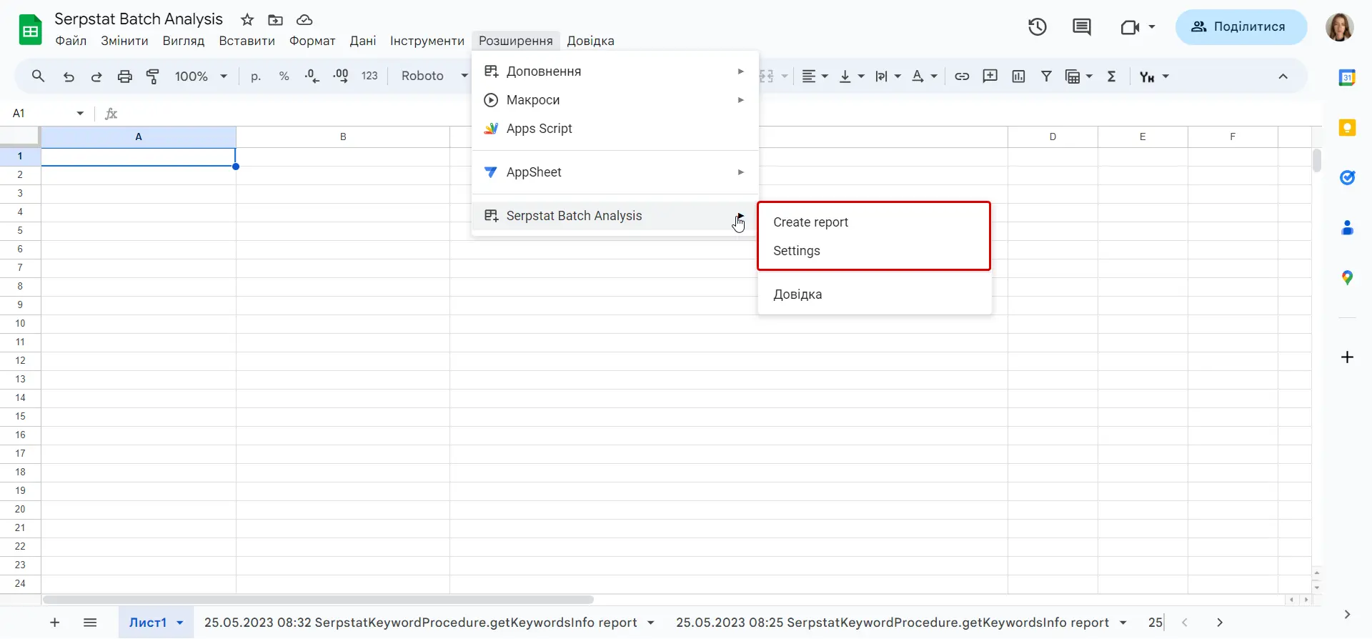The width and height of the screenshot is (1372, 639).
Task: Open Google Tasks side panel
Action: [1347, 177]
